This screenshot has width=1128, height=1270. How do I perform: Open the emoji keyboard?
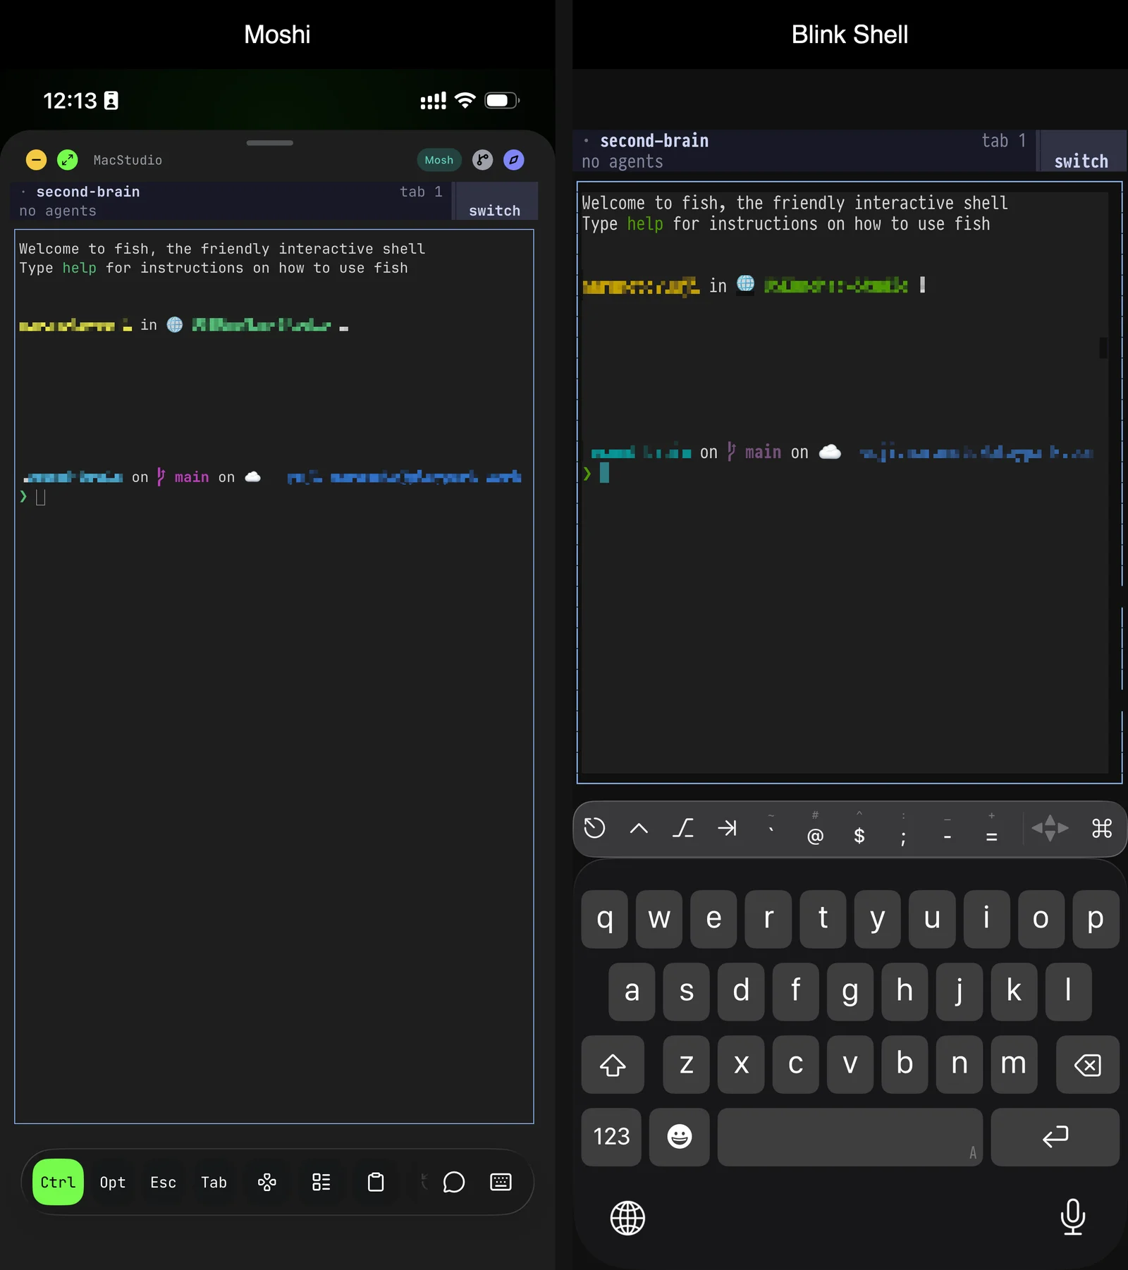[x=680, y=1137]
